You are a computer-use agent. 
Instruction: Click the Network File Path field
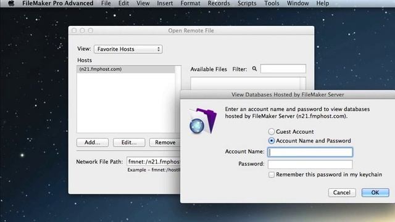[154, 162]
